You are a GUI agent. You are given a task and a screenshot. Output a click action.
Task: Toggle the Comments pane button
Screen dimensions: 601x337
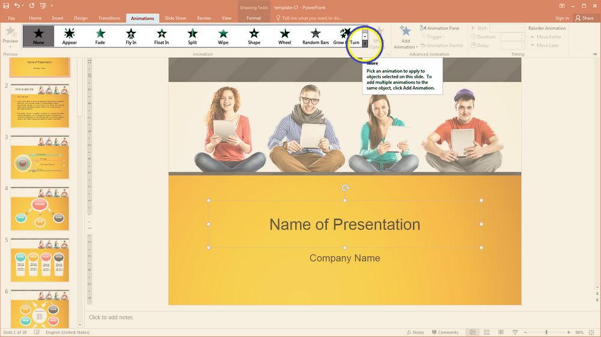[x=445, y=332]
